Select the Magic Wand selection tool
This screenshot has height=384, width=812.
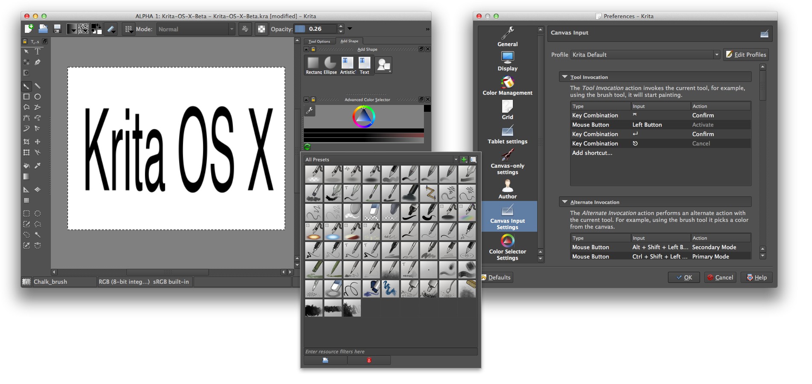[x=38, y=235]
